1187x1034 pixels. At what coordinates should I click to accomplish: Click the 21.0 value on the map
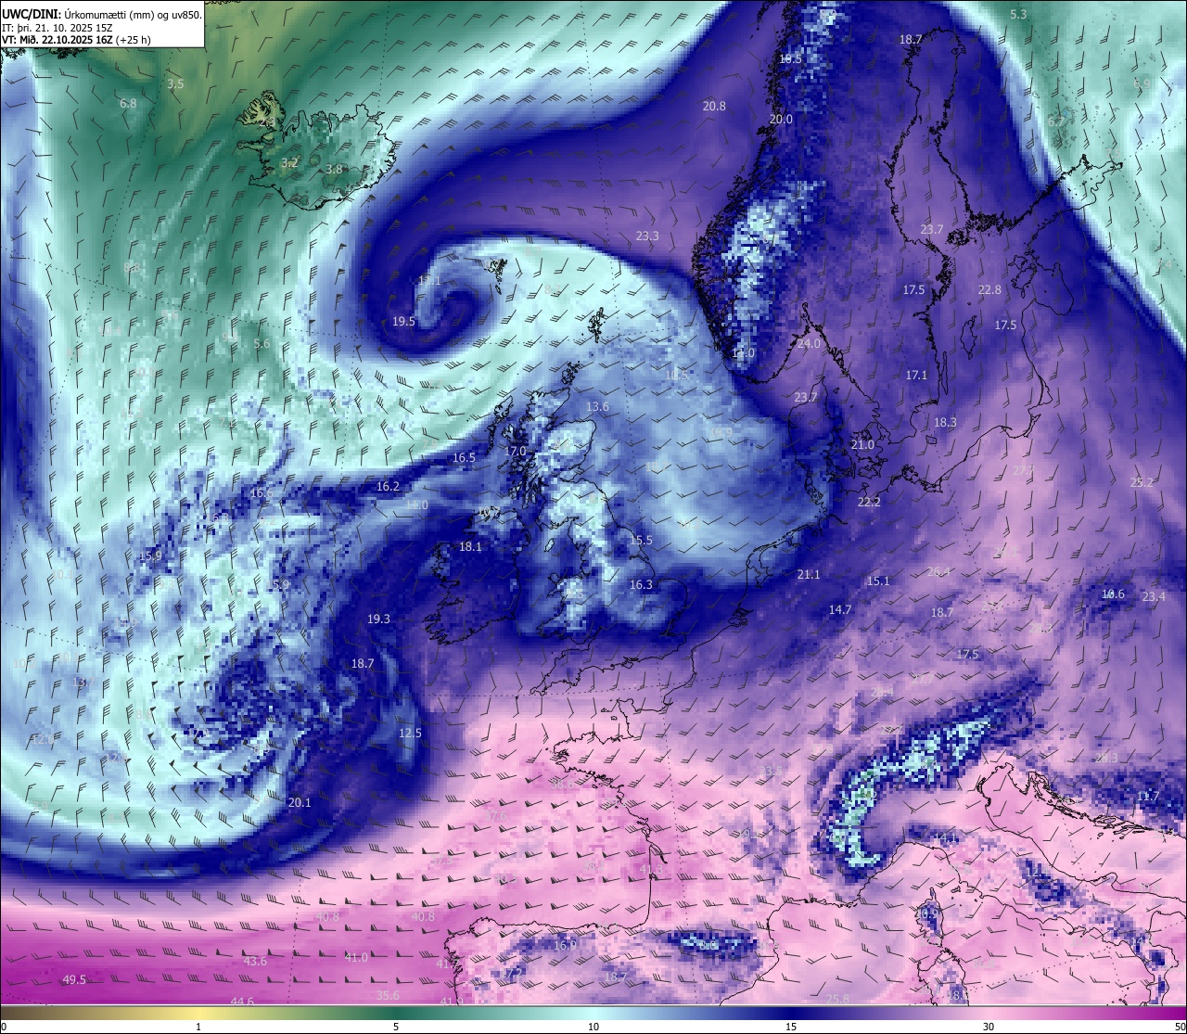(862, 445)
